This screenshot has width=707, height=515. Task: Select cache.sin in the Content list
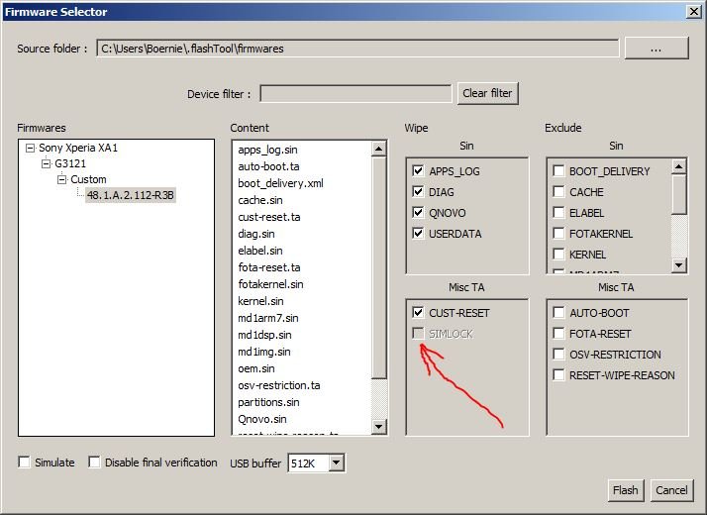[260, 200]
